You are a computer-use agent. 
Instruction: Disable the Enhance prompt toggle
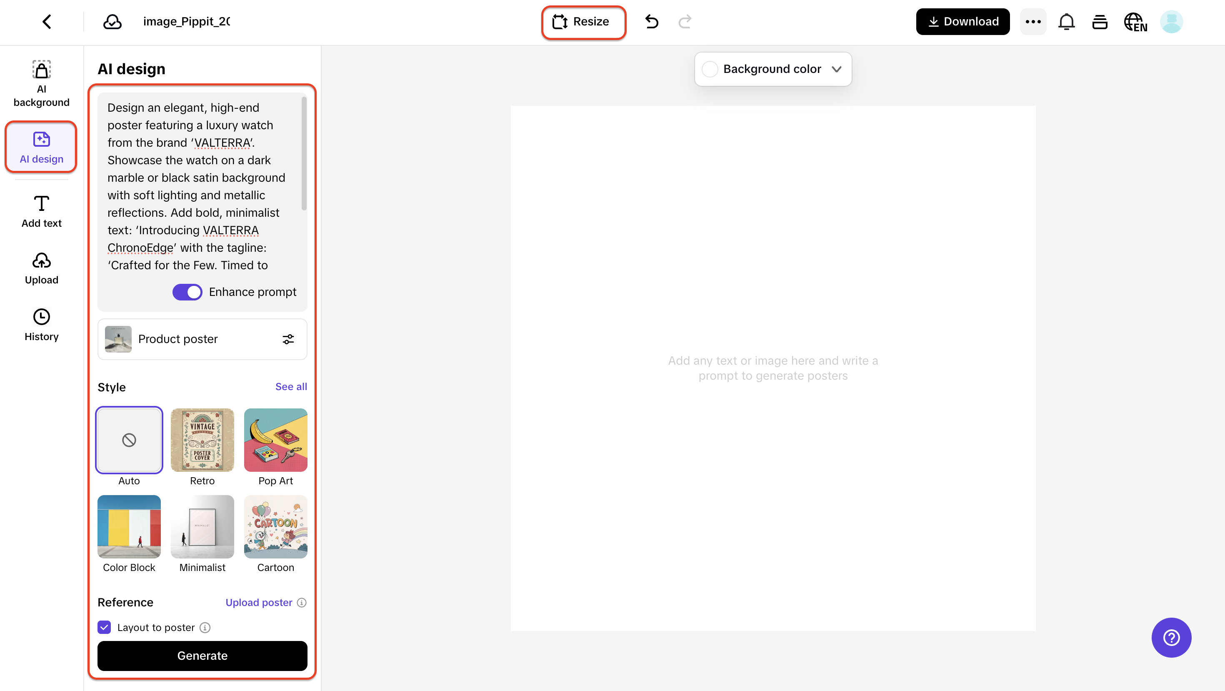[x=187, y=292]
